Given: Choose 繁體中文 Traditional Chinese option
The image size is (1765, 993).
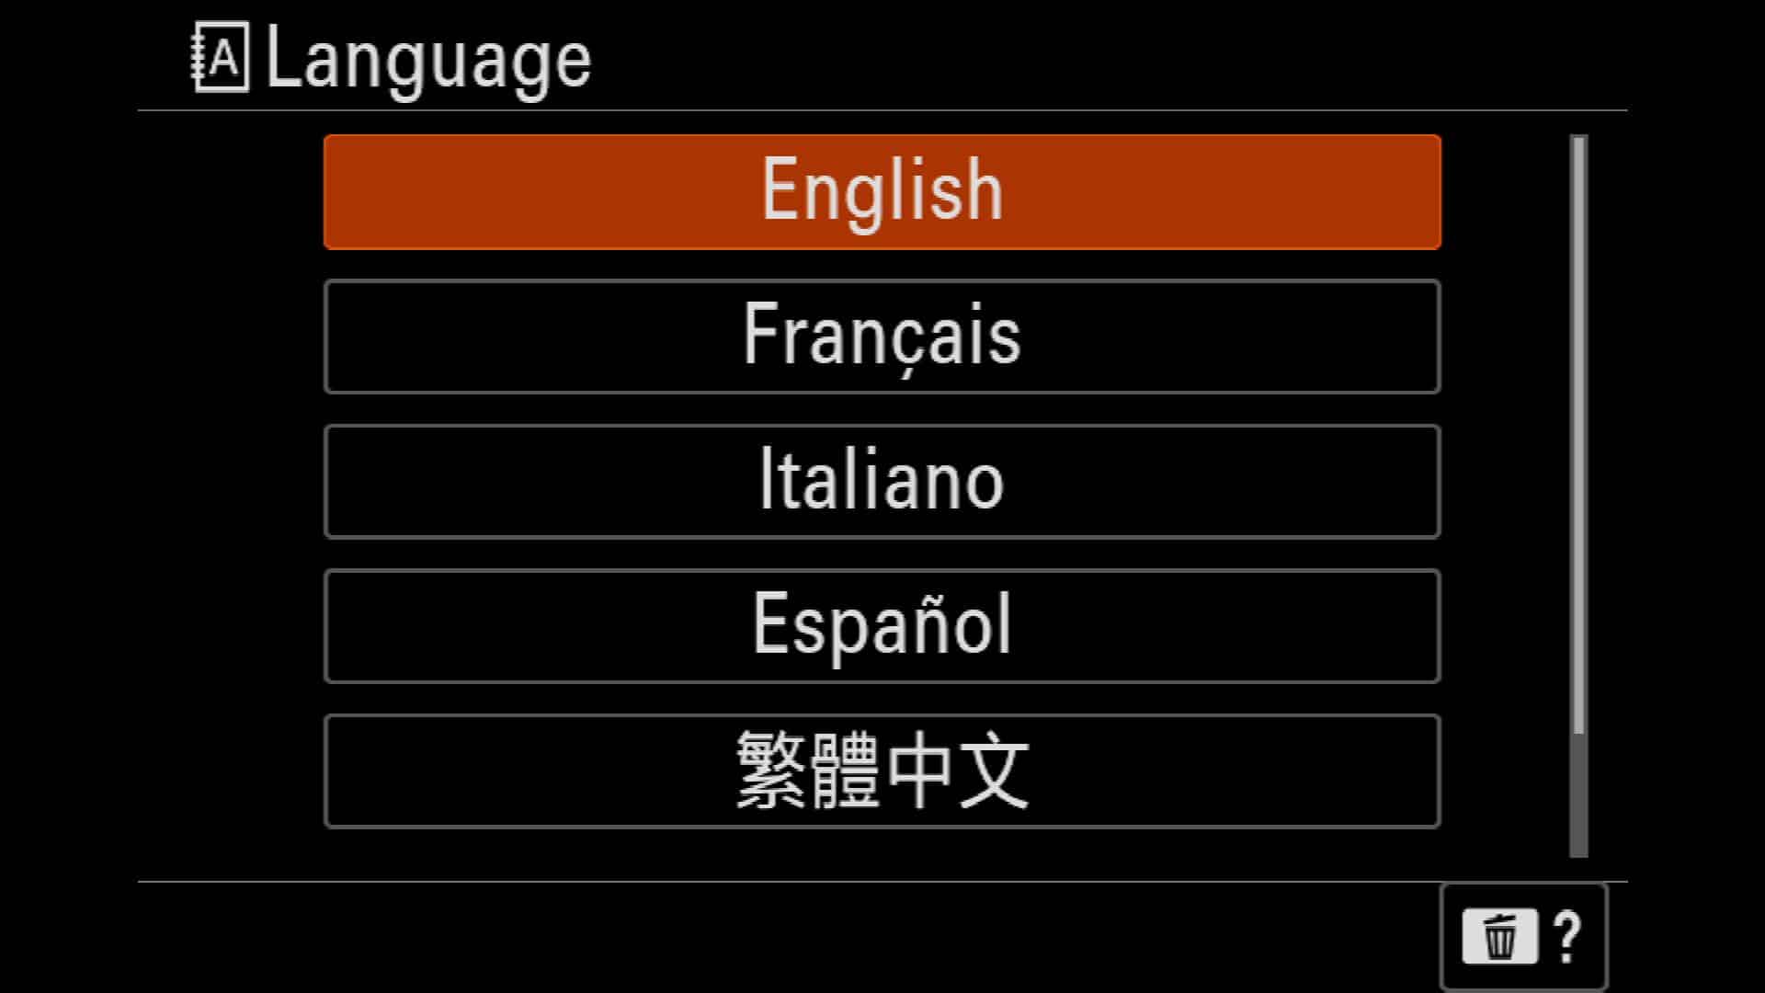Looking at the screenshot, I should pyautogui.click(x=882, y=771).
